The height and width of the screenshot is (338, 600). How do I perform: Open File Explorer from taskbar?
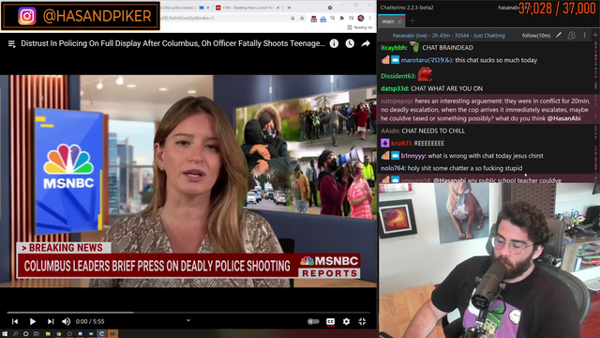click(48, 334)
